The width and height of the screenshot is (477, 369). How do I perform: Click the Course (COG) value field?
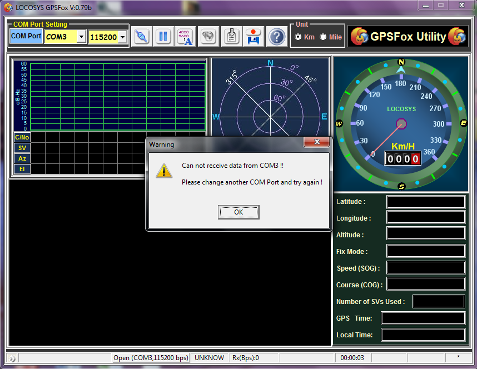(426, 283)
